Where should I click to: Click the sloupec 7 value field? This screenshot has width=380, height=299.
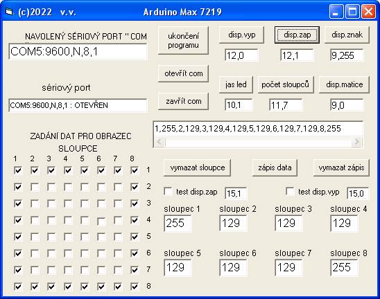click(288, 268)
